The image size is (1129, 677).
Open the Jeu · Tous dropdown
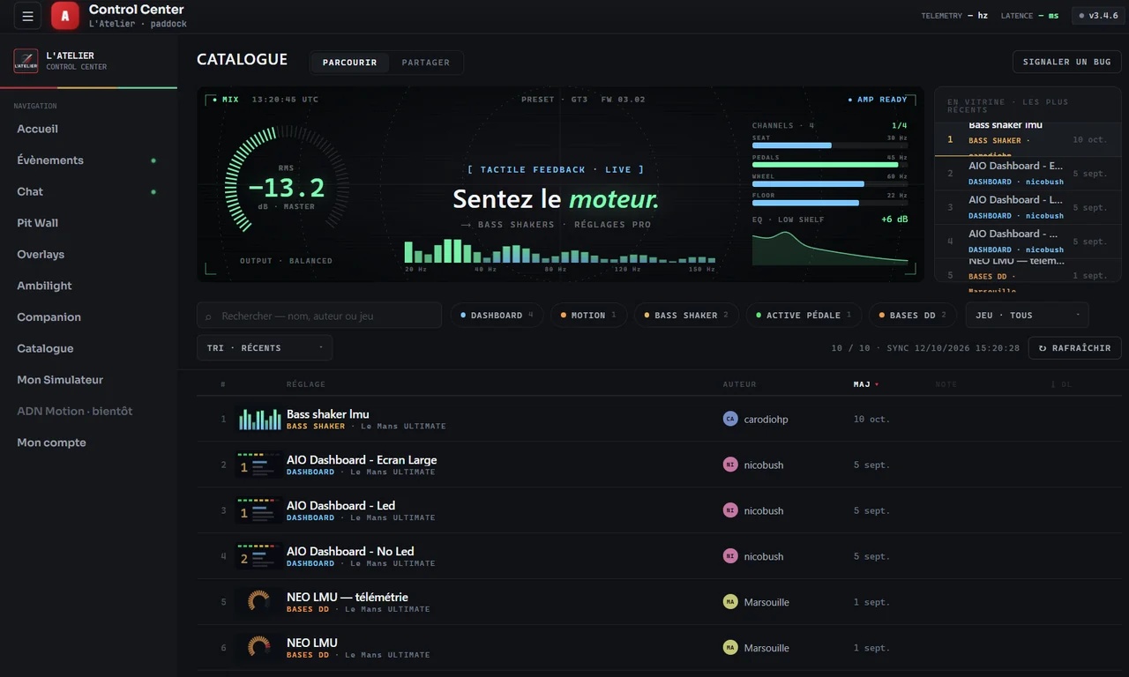pyautogui.click(x=1027, y=315)
